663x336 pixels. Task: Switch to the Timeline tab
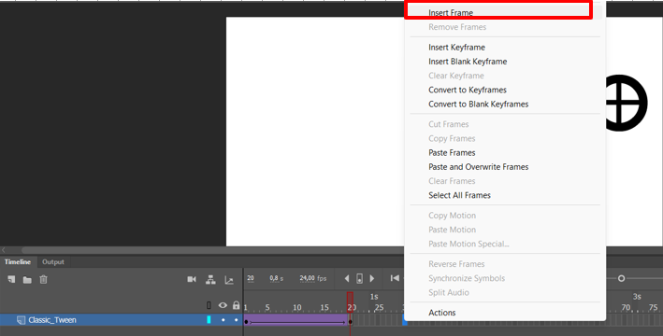coord(18,262)
